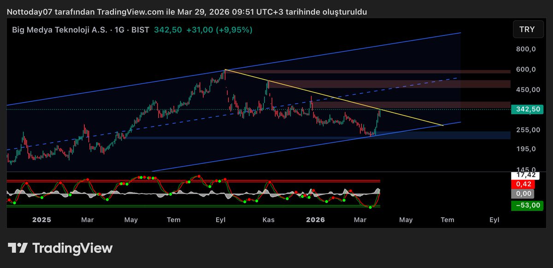The height and width of the screenshot is (268, 553).
Task: Click the "2026" label on the time axis
Action: click(x=316, y=220)
